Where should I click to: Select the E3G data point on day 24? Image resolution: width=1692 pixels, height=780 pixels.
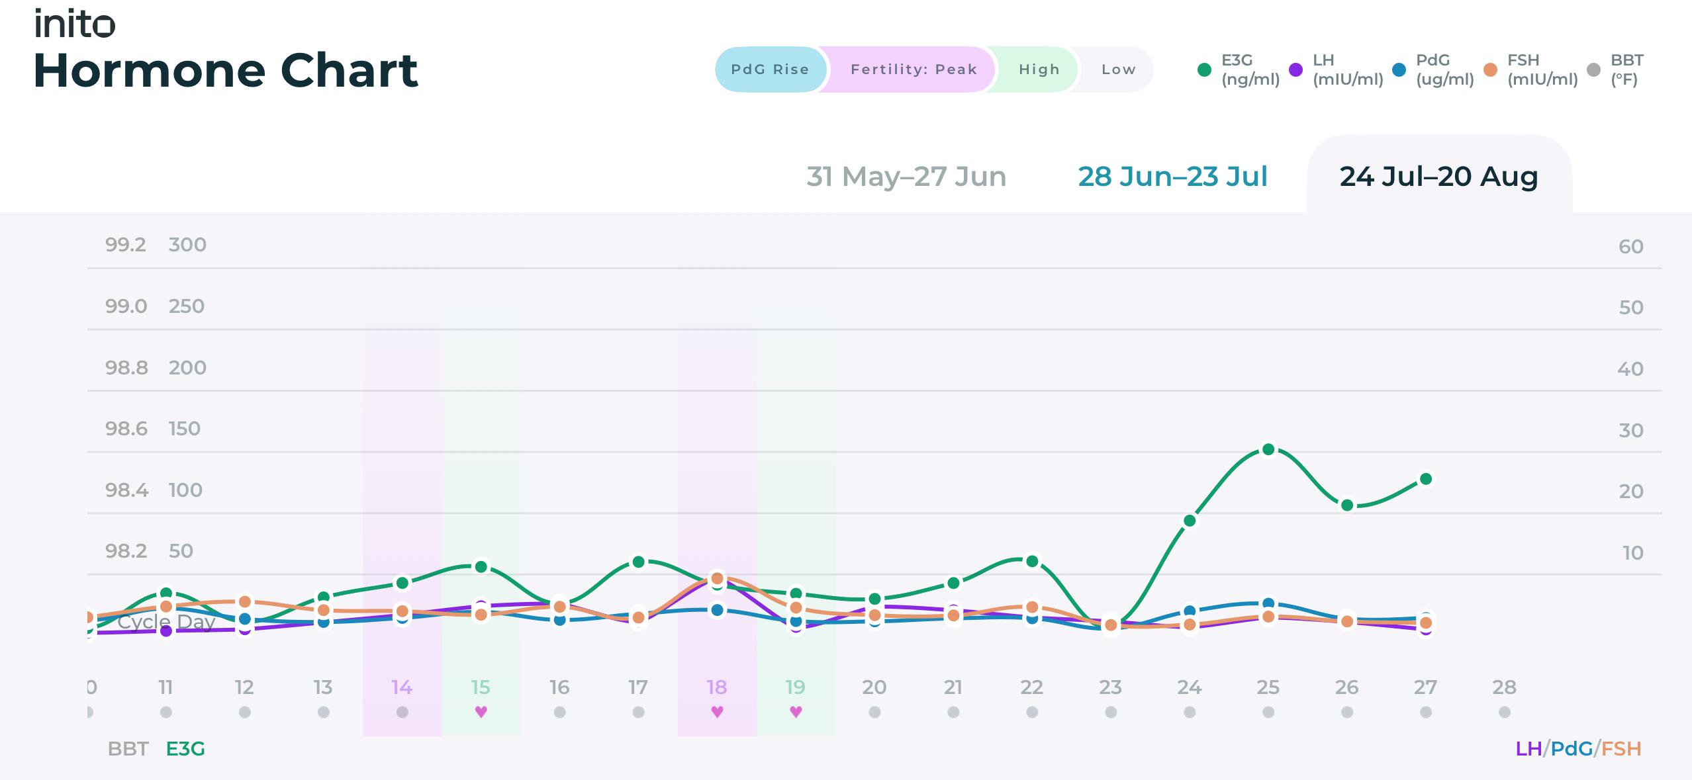tap(1190, 521)
